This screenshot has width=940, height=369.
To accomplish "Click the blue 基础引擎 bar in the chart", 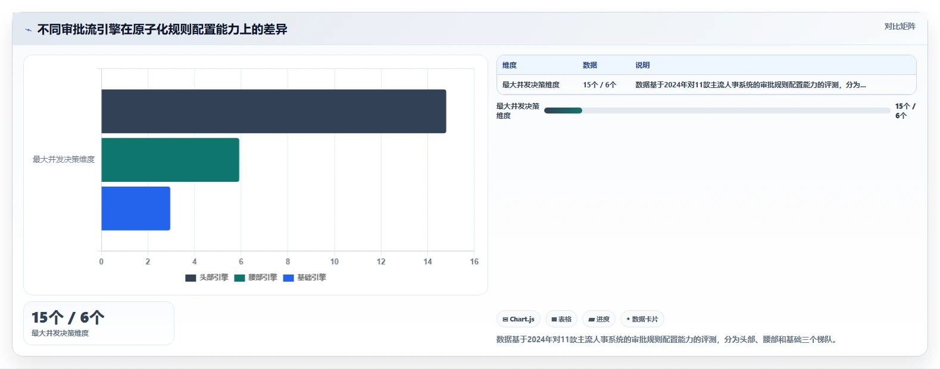I will (136, 209).
